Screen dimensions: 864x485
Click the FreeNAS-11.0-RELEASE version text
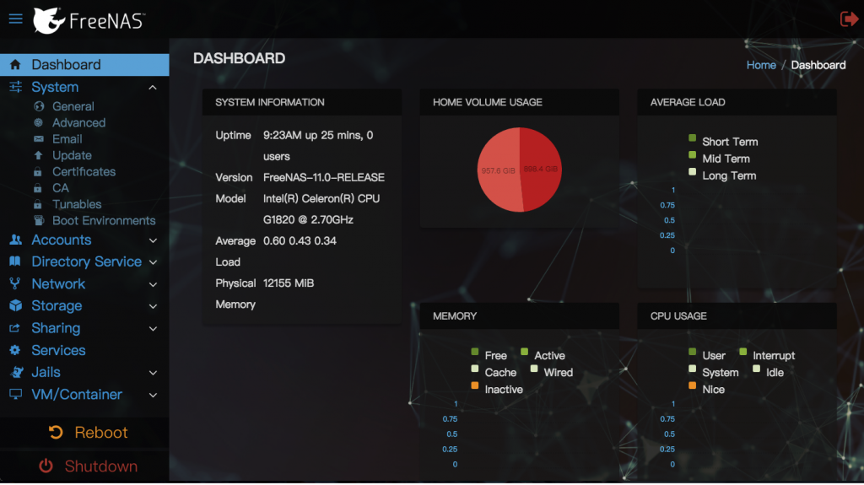pos(323,177)
